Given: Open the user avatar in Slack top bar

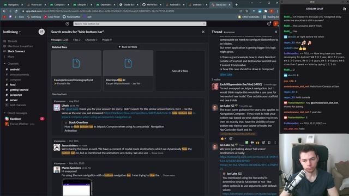Looking at the screenshot, I should [275, 23].
